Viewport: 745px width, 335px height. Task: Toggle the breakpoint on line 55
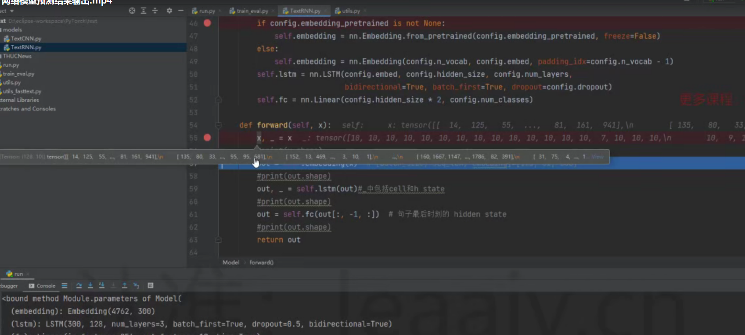207,138
